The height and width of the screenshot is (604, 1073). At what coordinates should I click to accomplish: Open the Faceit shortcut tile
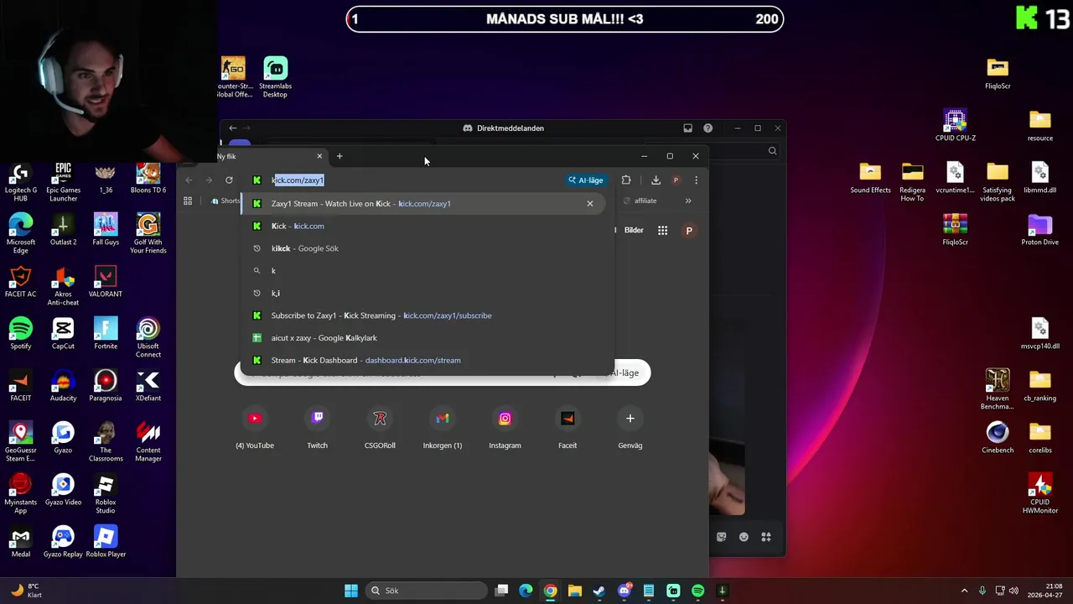click(x=568, y=427)
